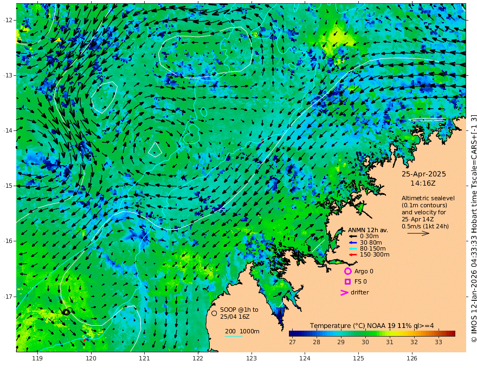477x368 pixels.
Task: Click the cyan 200 m bathymetry legend line
Action: [x=234, y=336]
